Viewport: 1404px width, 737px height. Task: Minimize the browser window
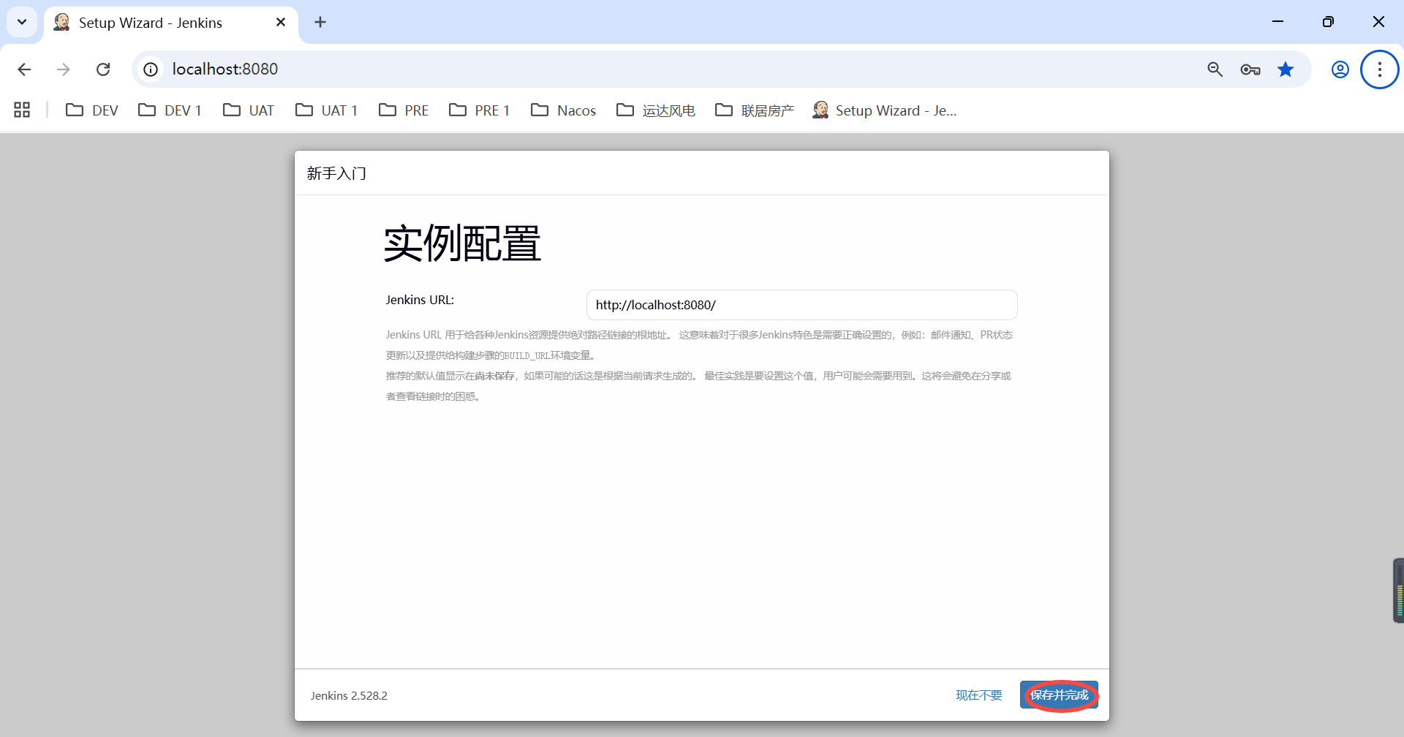1277,22
